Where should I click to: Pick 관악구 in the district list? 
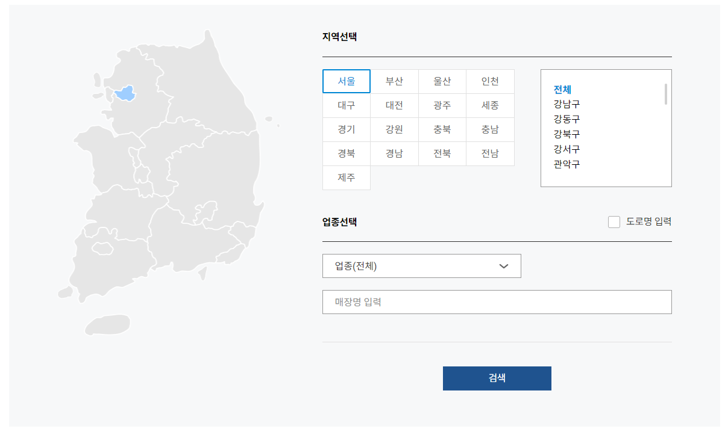(567, 164)
